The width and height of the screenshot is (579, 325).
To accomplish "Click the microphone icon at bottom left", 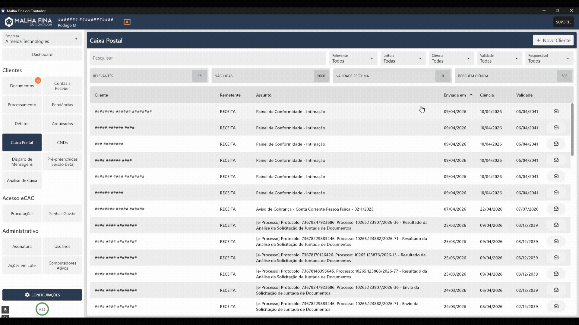I will pos(5,309).
